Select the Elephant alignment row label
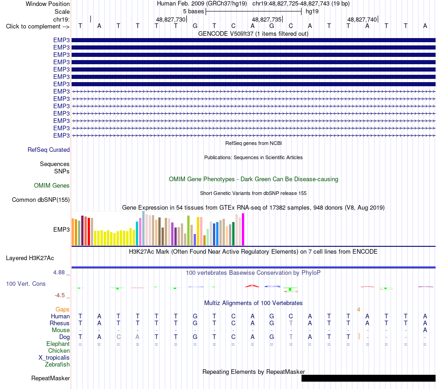This screenshot has width=436, height=389. 58,344
